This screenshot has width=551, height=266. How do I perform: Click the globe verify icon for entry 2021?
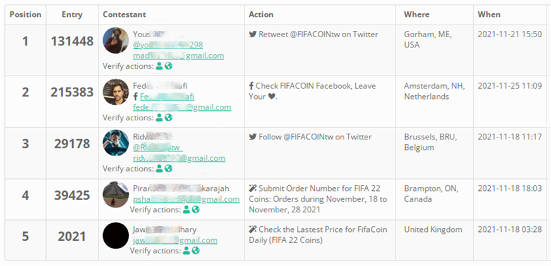[196, 250]
